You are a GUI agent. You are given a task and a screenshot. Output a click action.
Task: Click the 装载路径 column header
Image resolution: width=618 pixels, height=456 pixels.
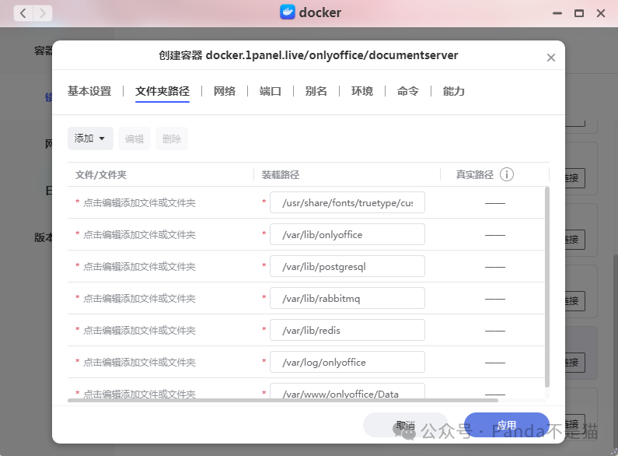tap(281, 175)
